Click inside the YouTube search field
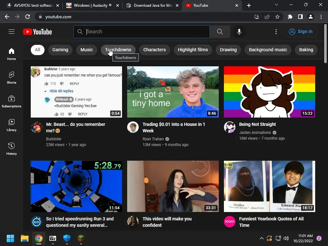Viewport: 328px width, 246px height. [142, 32]
